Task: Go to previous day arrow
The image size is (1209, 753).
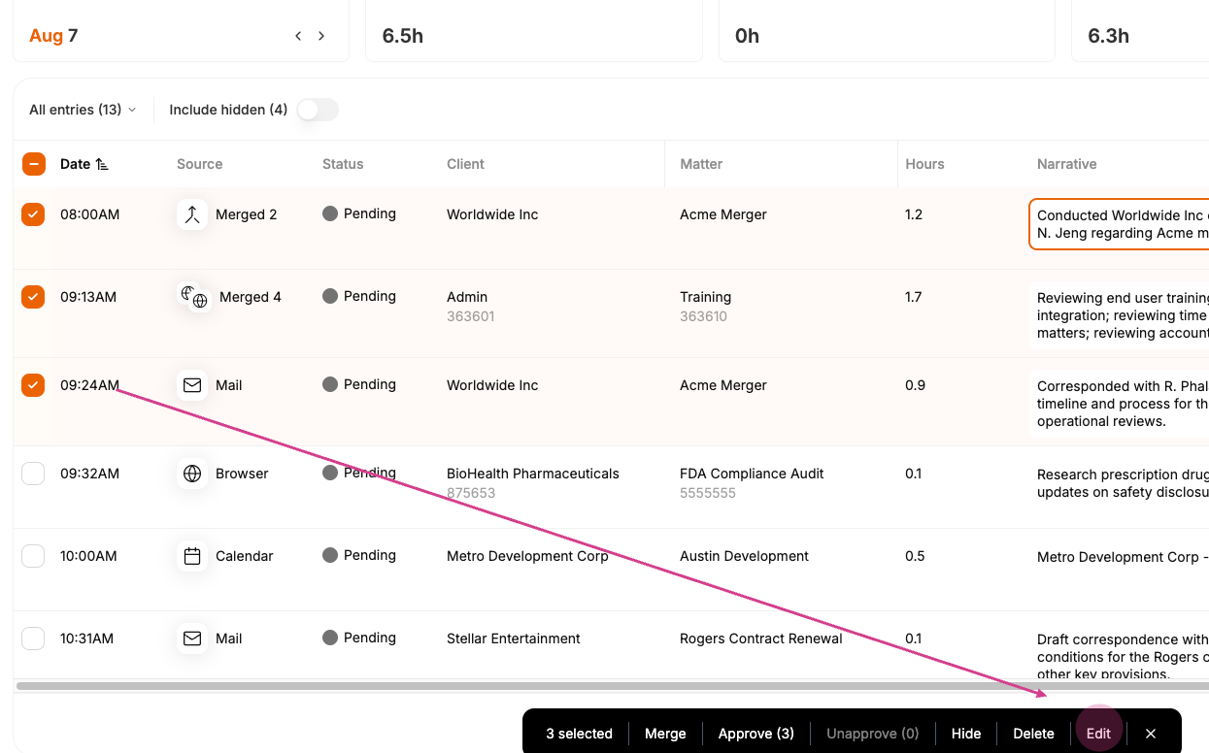Action: click(x=298, y=36)
